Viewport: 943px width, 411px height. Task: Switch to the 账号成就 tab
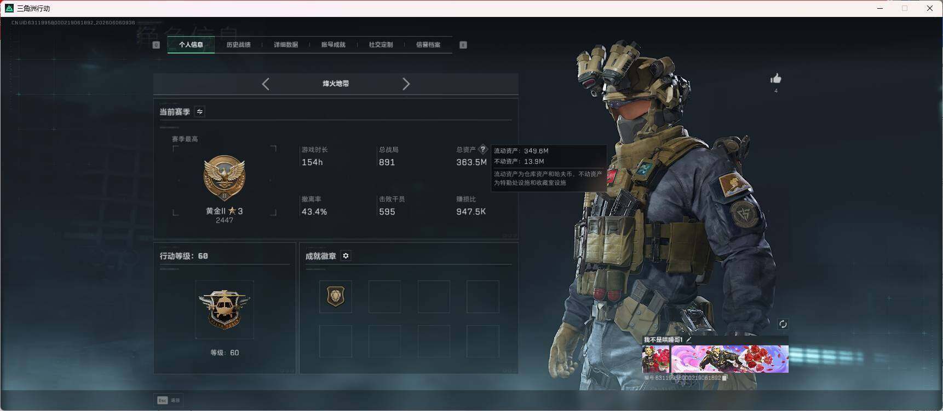click(333, 45)
